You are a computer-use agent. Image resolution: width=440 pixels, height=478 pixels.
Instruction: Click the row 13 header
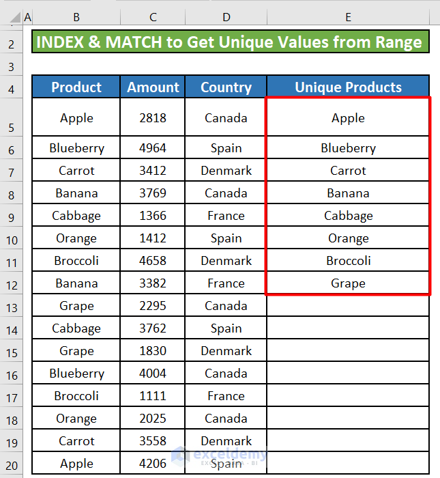[11, 306]
